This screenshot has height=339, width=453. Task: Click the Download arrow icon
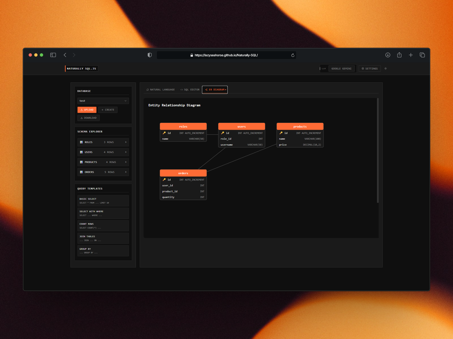(x=82, y=118)
